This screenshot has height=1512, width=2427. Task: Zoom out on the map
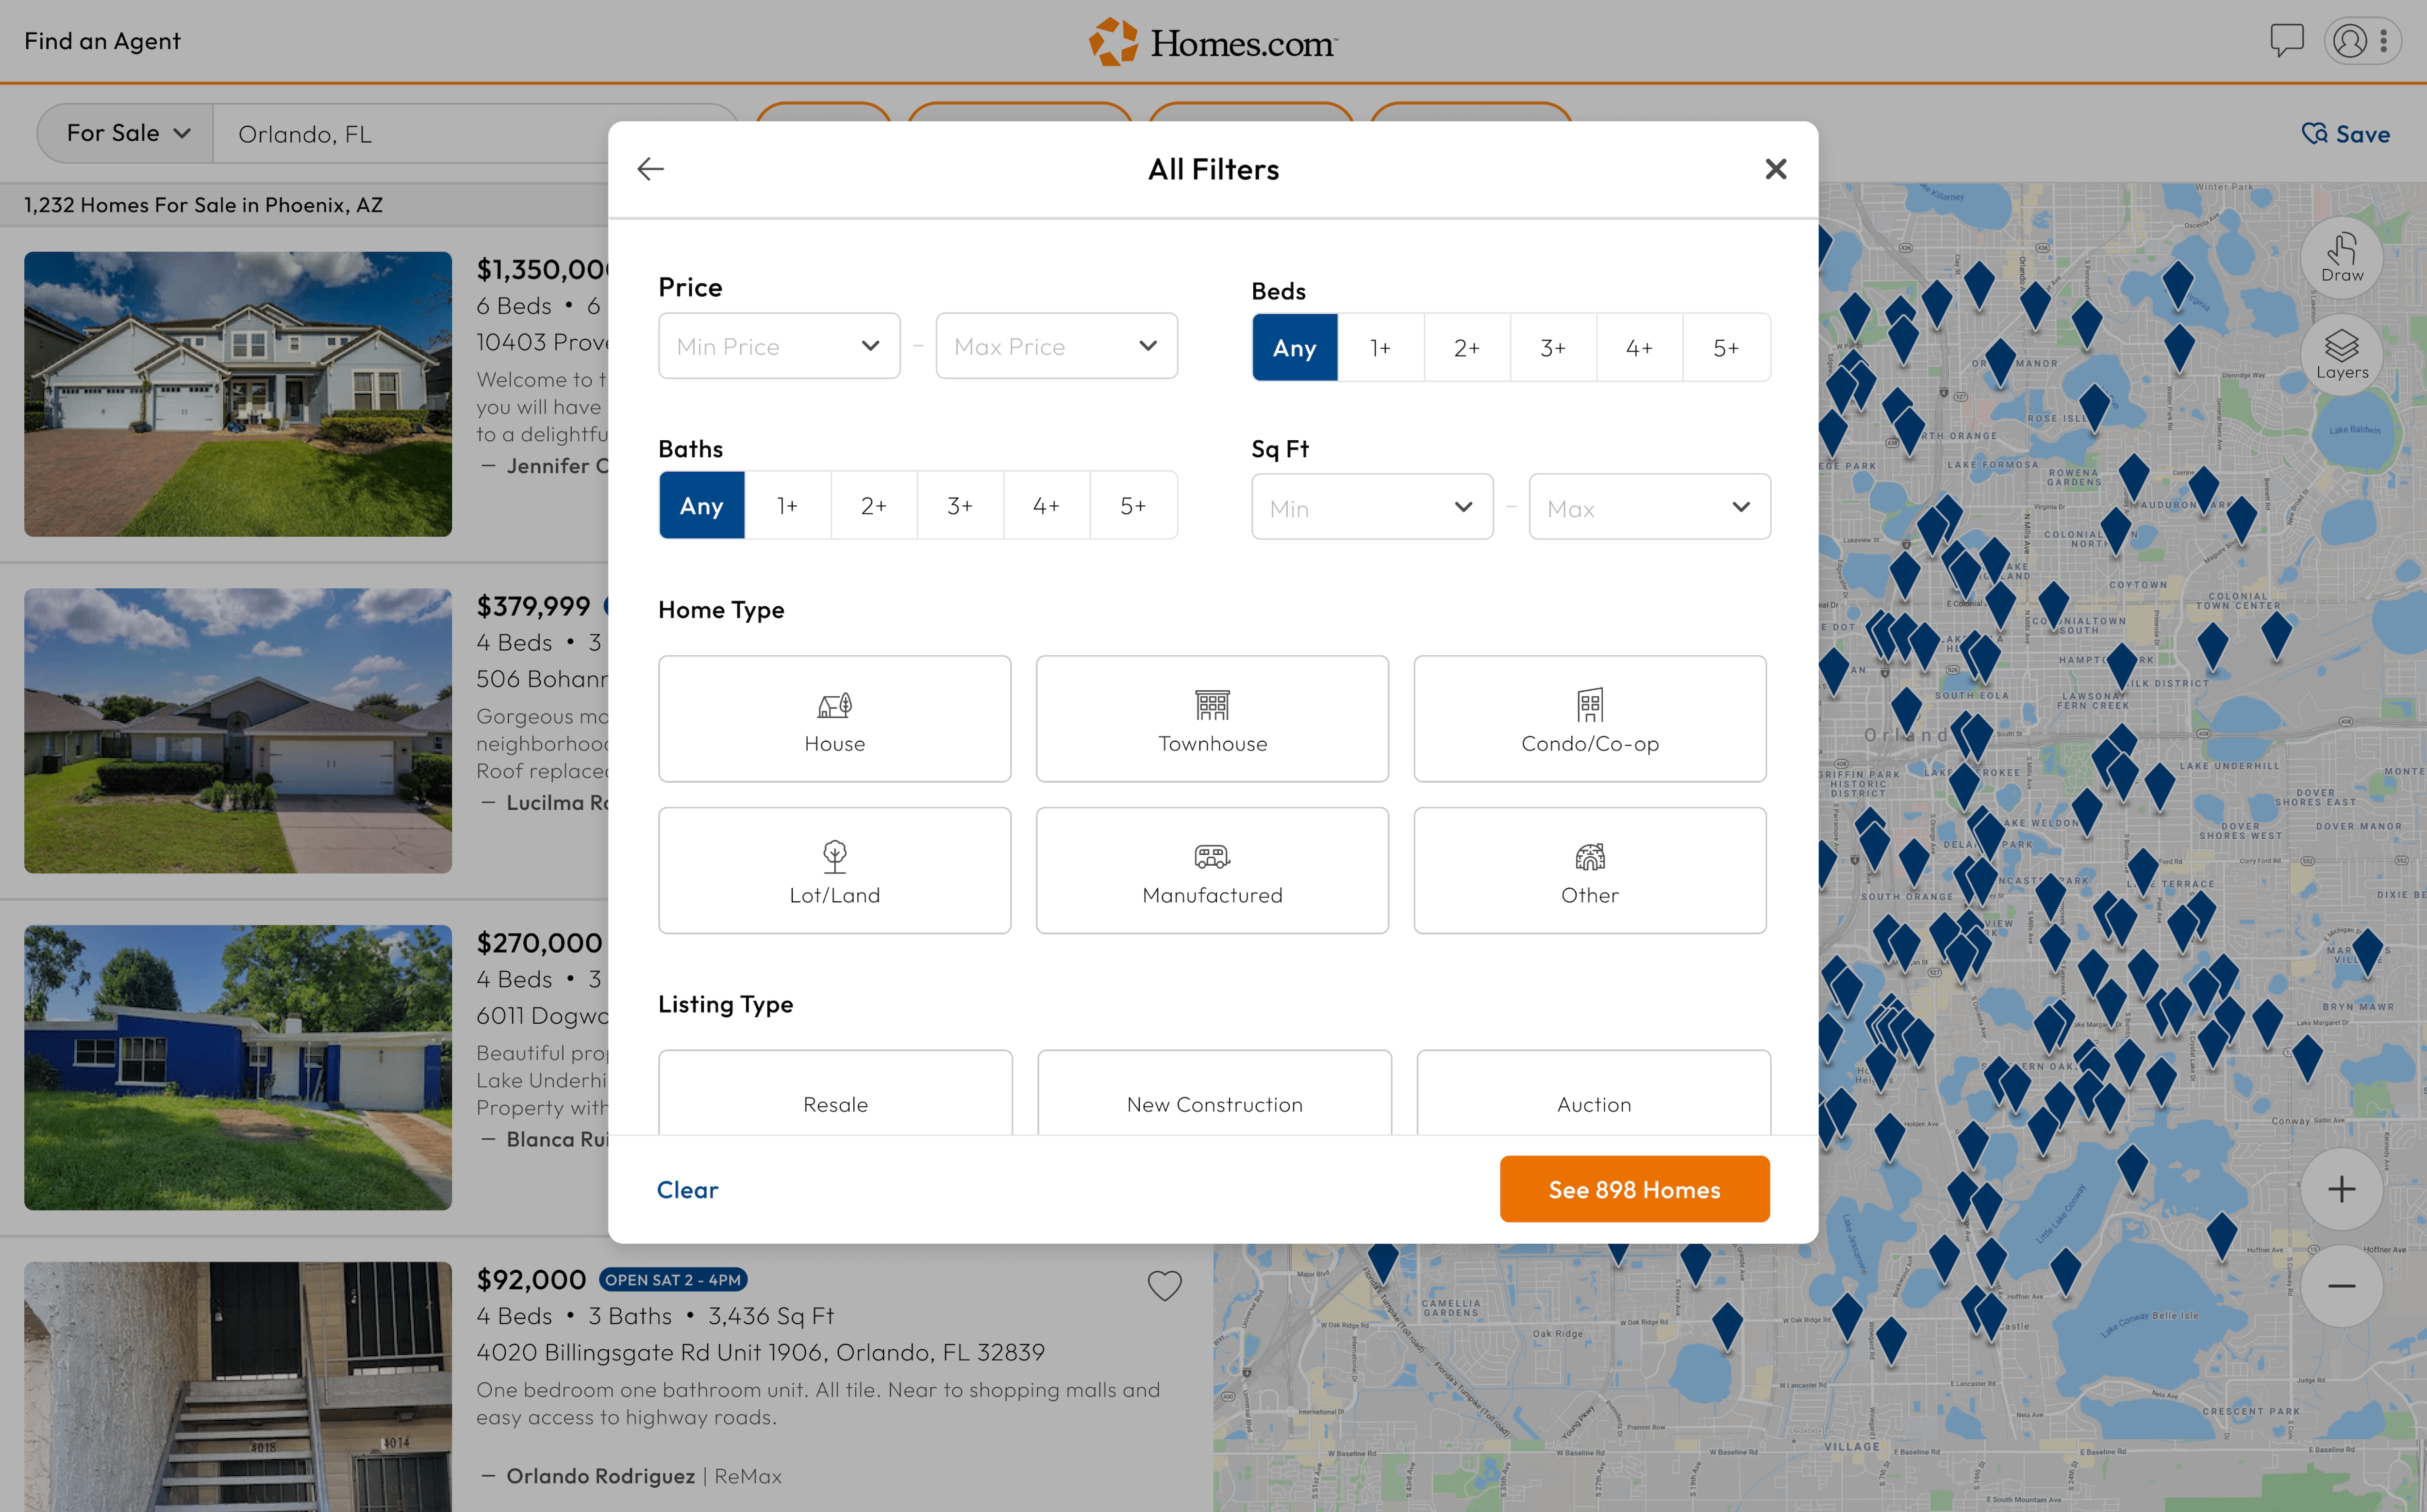click(2341, 1286)
